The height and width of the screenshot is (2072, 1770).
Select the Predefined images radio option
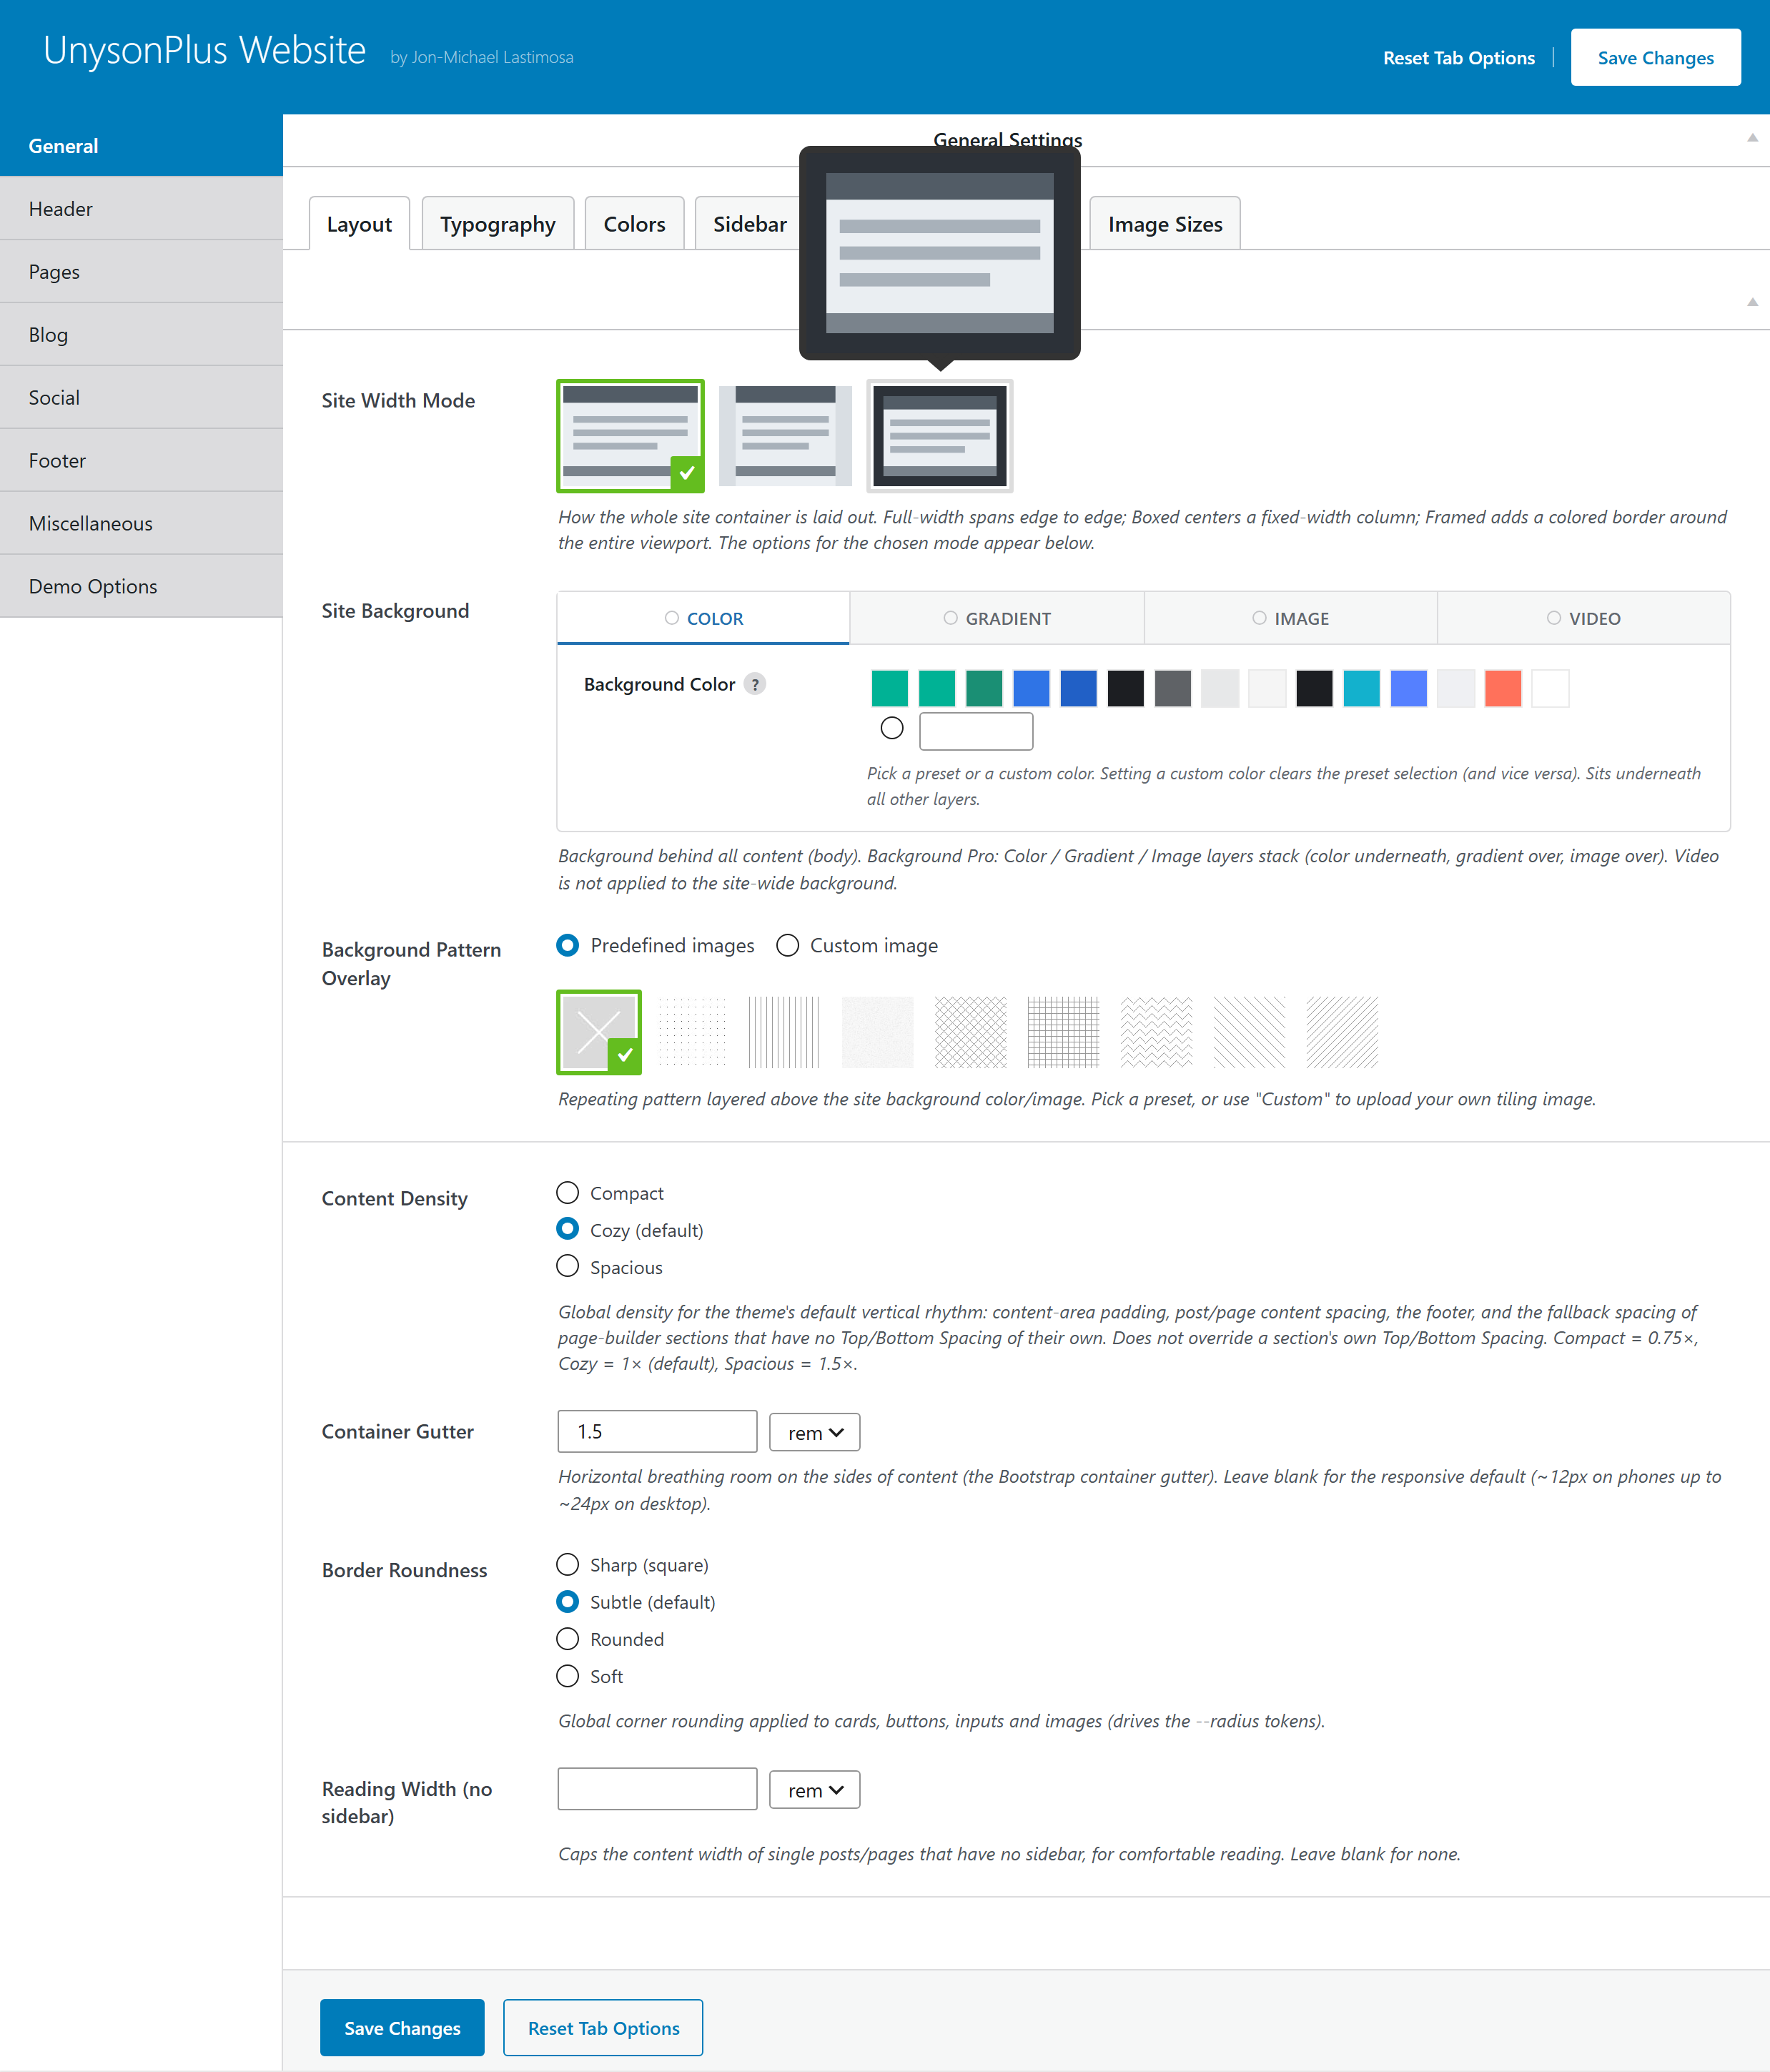coord(568,945)
